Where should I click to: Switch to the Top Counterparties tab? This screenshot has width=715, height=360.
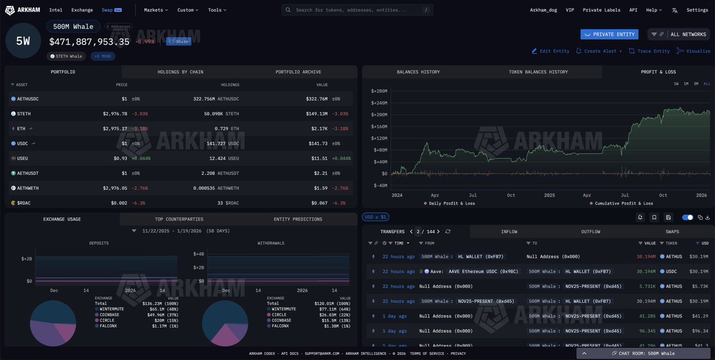(x=179, y=219)
